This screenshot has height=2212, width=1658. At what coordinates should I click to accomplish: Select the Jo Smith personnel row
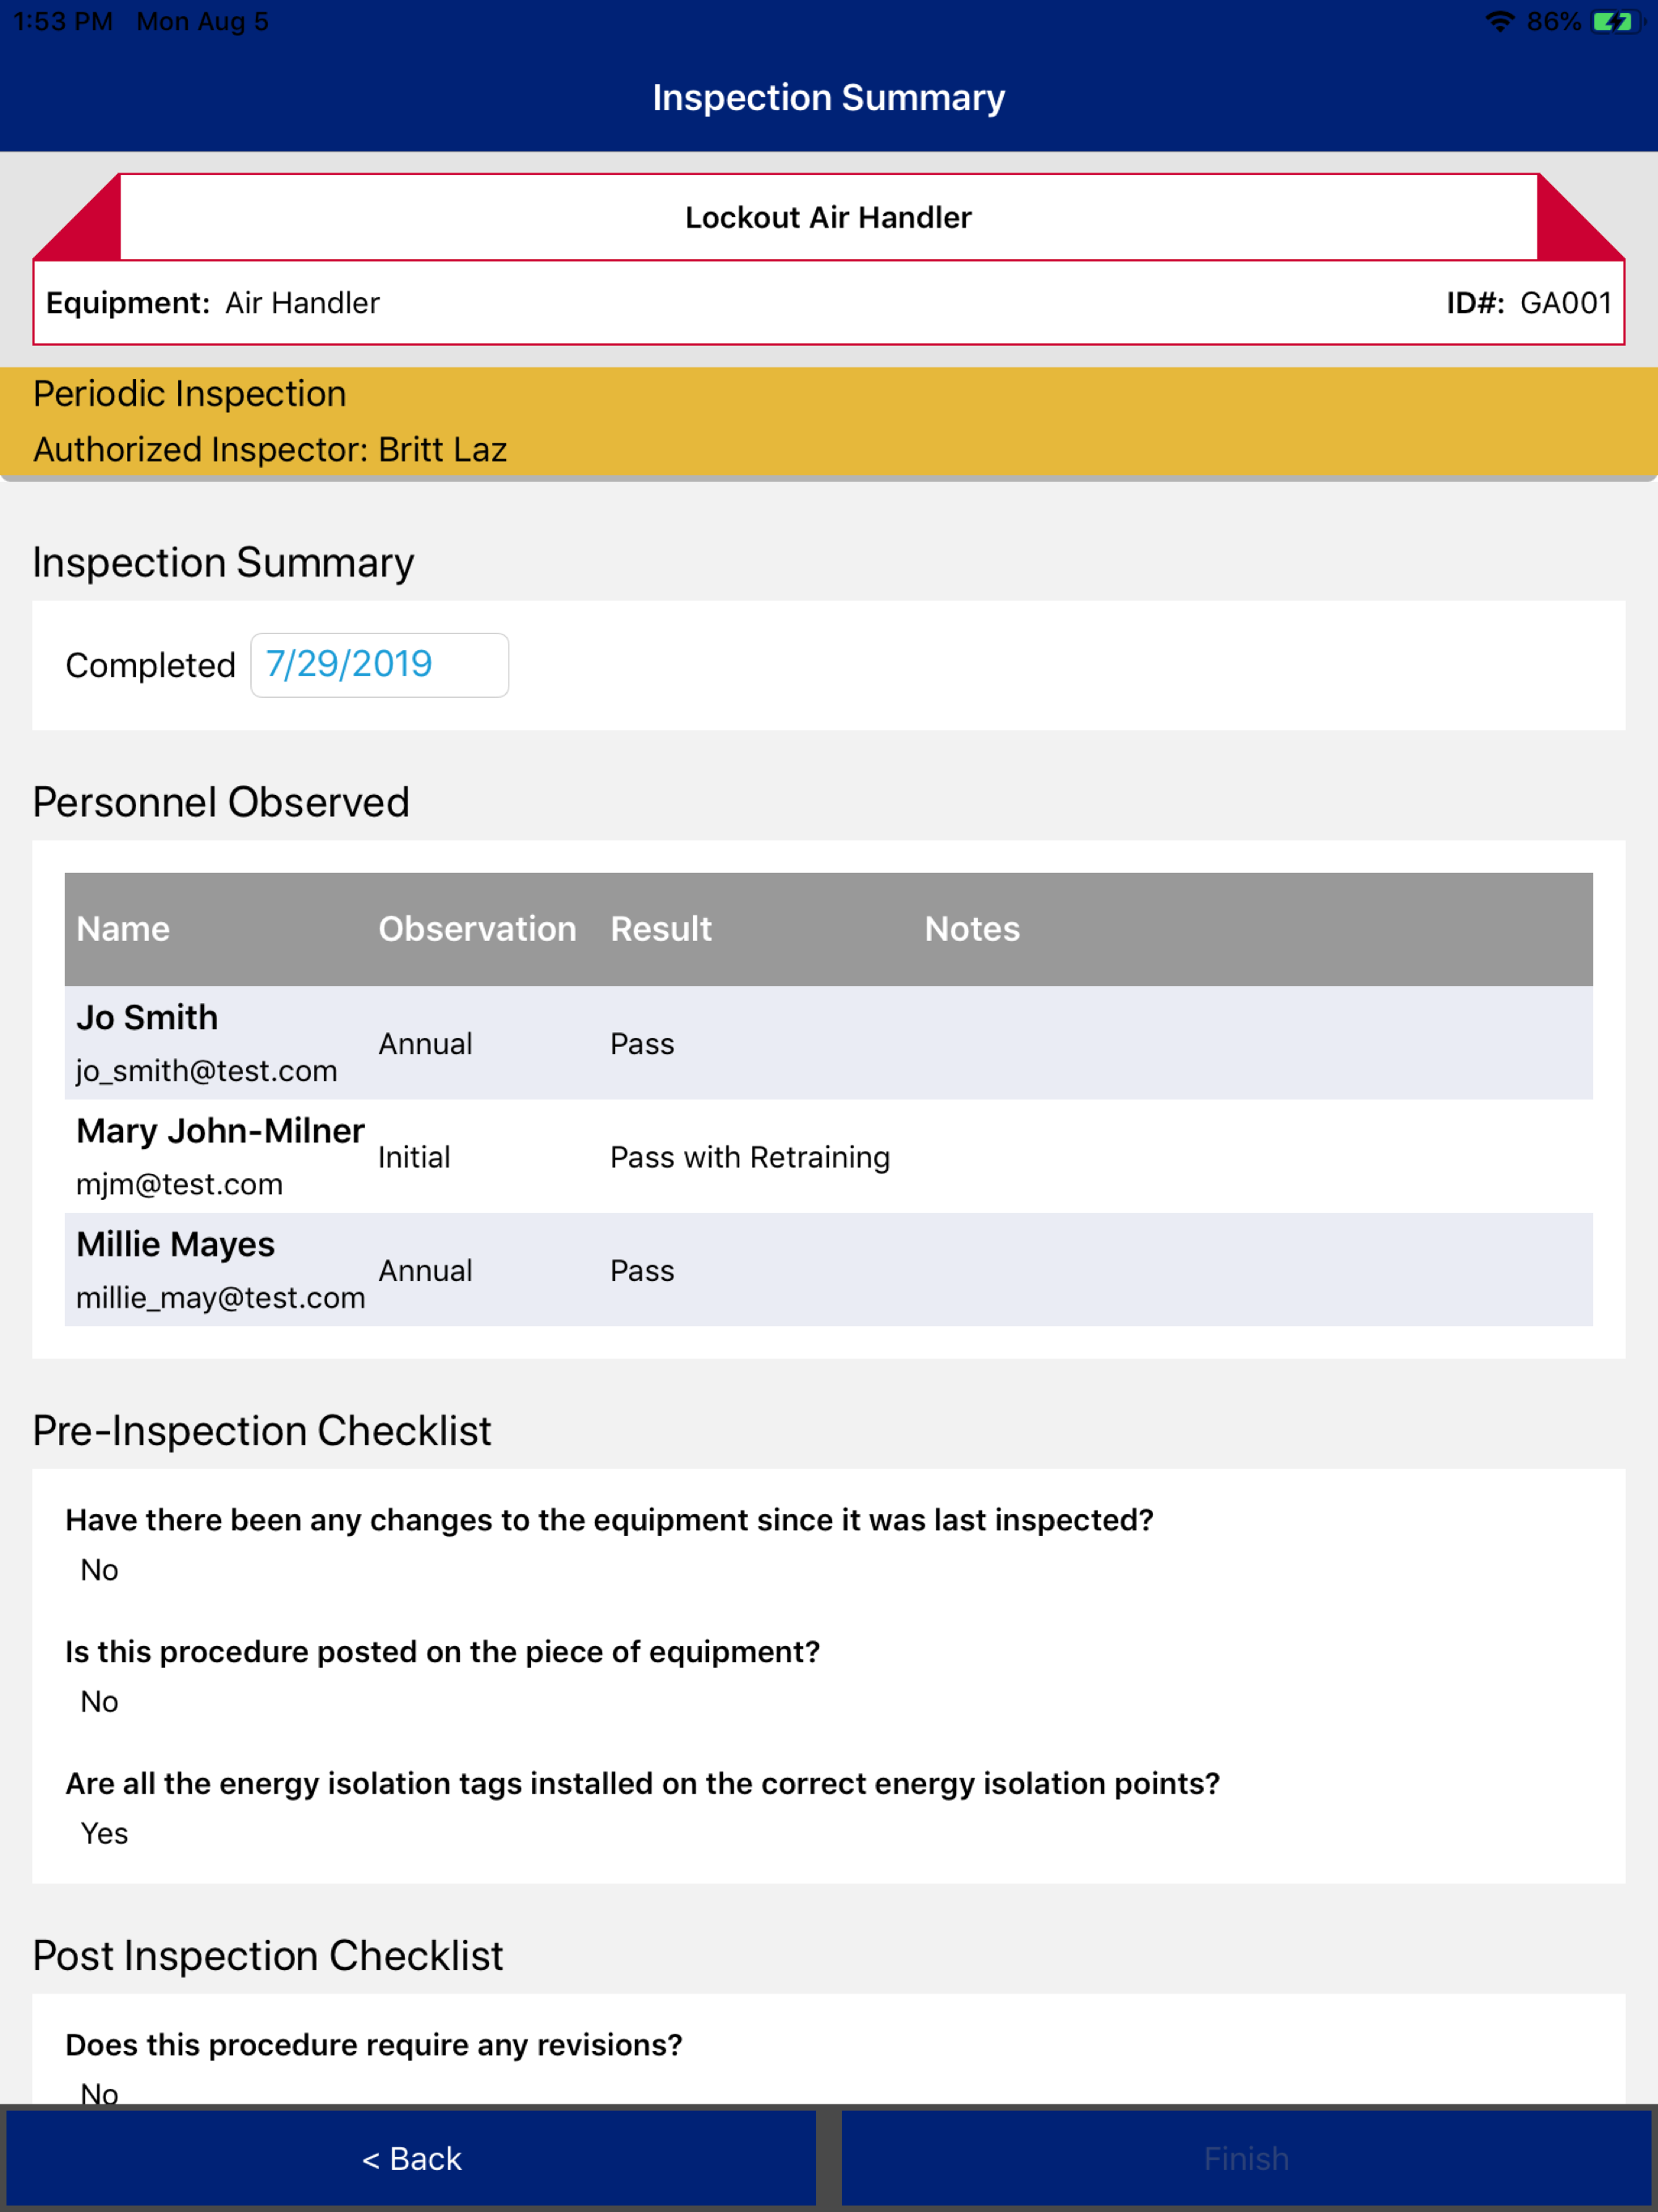point(828,1043)
